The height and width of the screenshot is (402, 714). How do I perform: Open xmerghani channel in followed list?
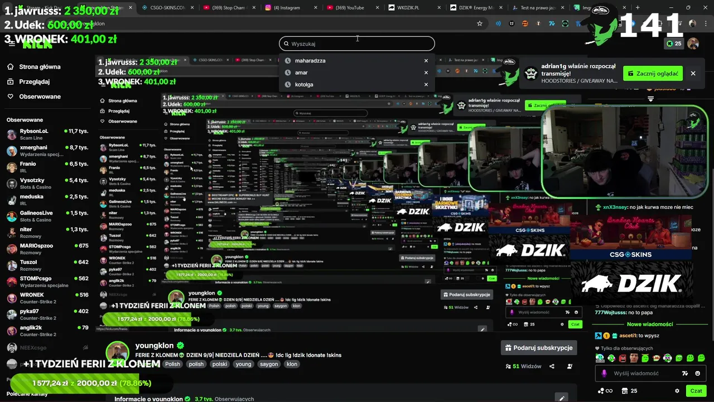(x=47, y=151)
